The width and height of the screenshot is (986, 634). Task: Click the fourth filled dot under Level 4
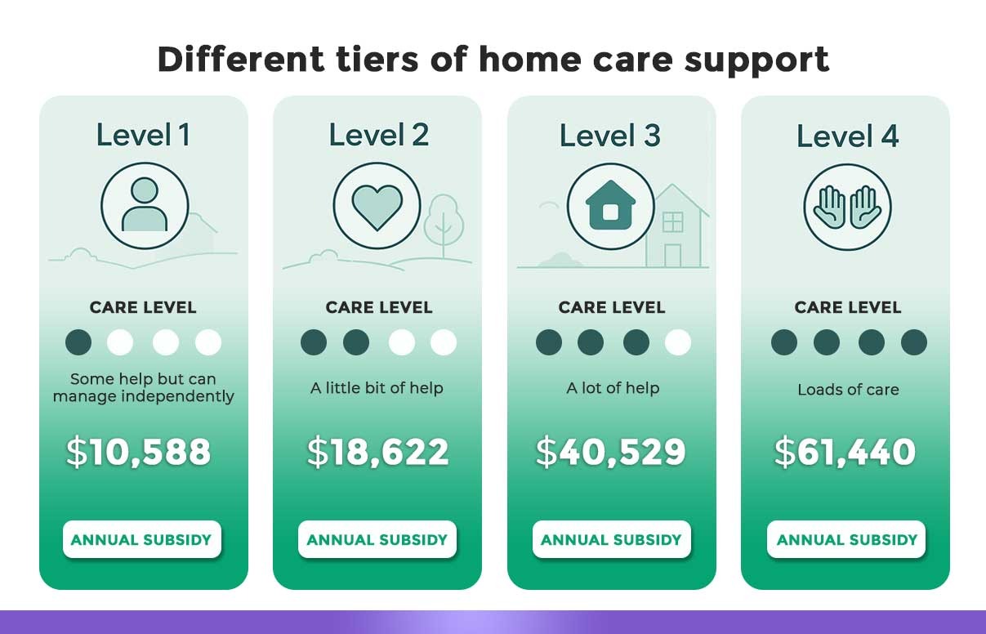pyautogui.click(x=914, y=342)
